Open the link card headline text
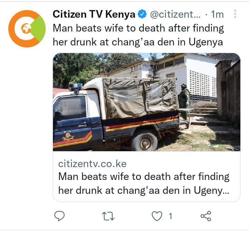Screen dimensions: 249x233 [x=144, y=183]
